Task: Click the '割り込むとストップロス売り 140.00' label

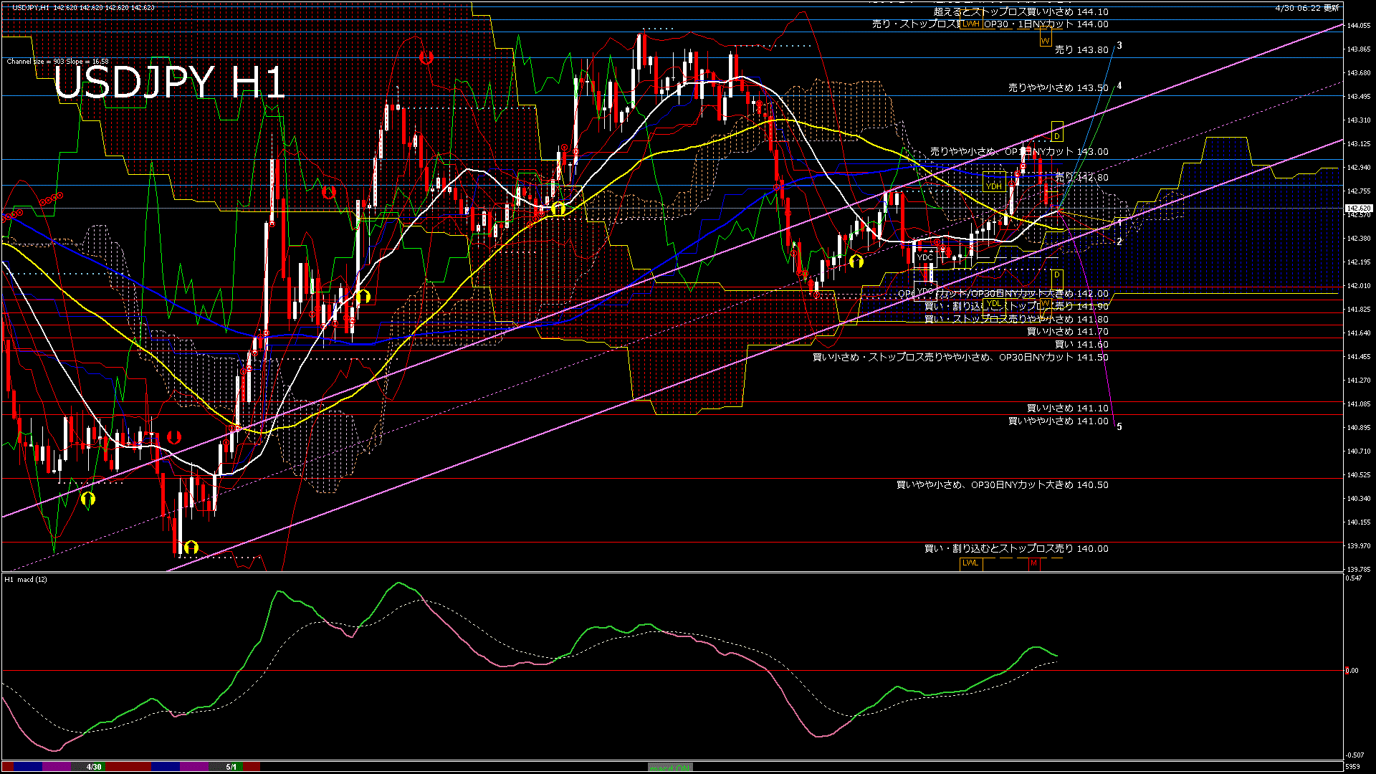Action: (x=1030, y=549)
